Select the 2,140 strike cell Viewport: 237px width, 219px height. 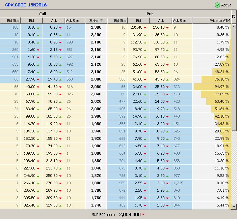pyautogui.click(x=96, y=57)
